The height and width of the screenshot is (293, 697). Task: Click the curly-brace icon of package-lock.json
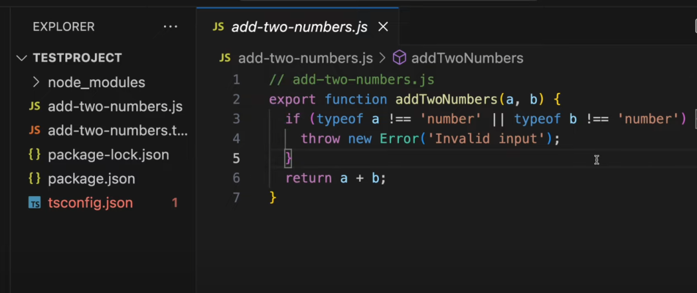35,155
